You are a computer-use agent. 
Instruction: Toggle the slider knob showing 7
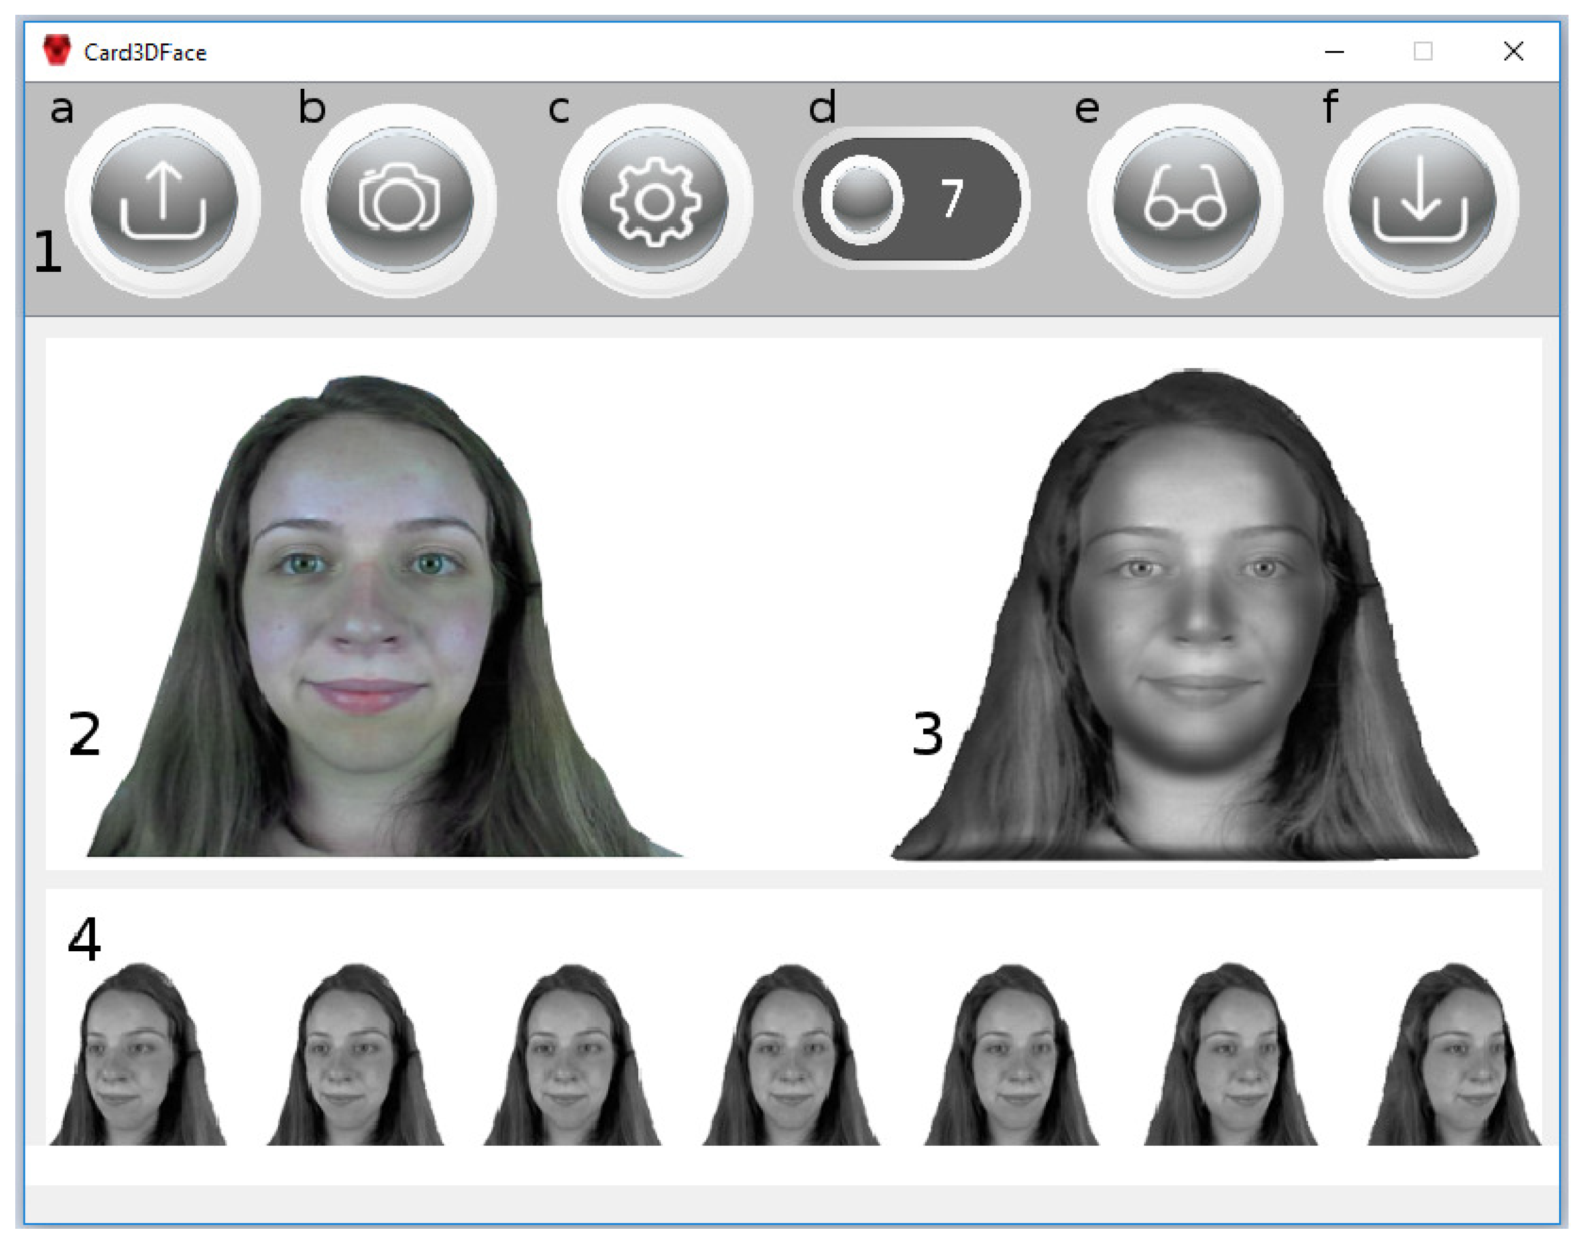862,199
